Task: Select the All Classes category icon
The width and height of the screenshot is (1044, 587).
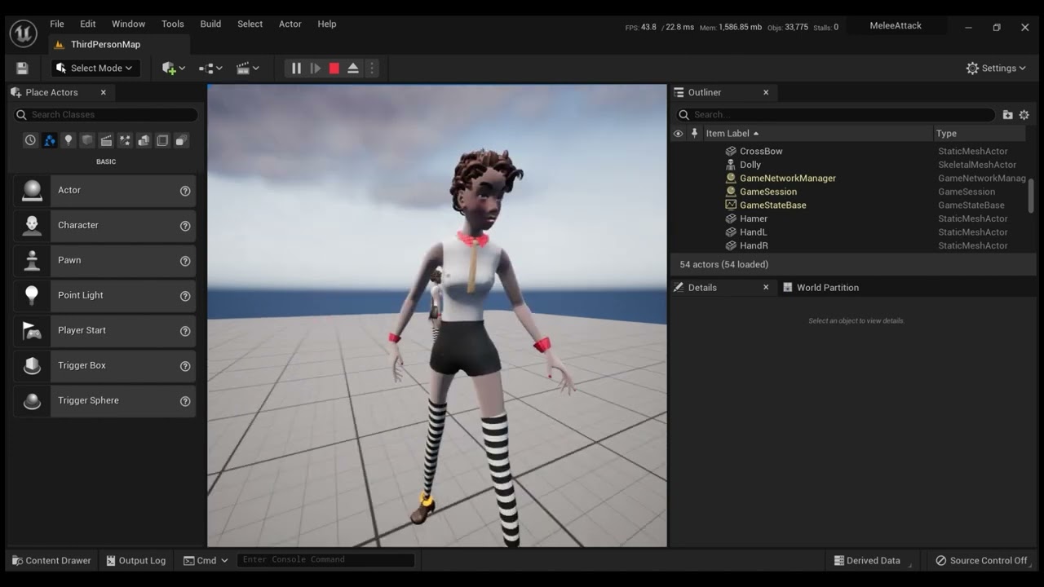Action: pyautogui.click(x=181, y=140)
